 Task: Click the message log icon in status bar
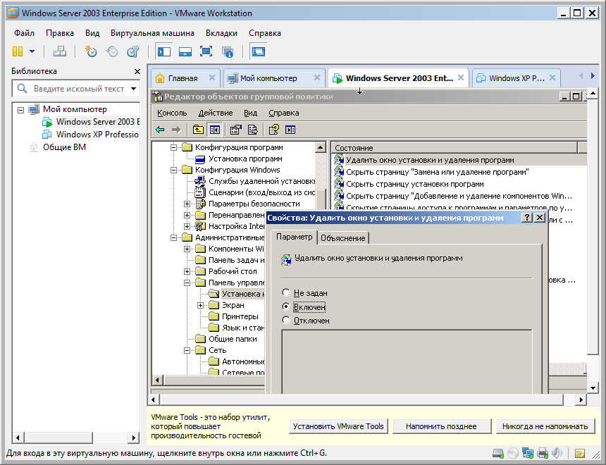pyautogui.click(x=580, y=454)
